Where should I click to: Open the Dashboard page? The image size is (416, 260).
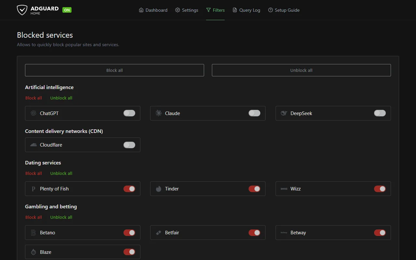click(153, 10)
